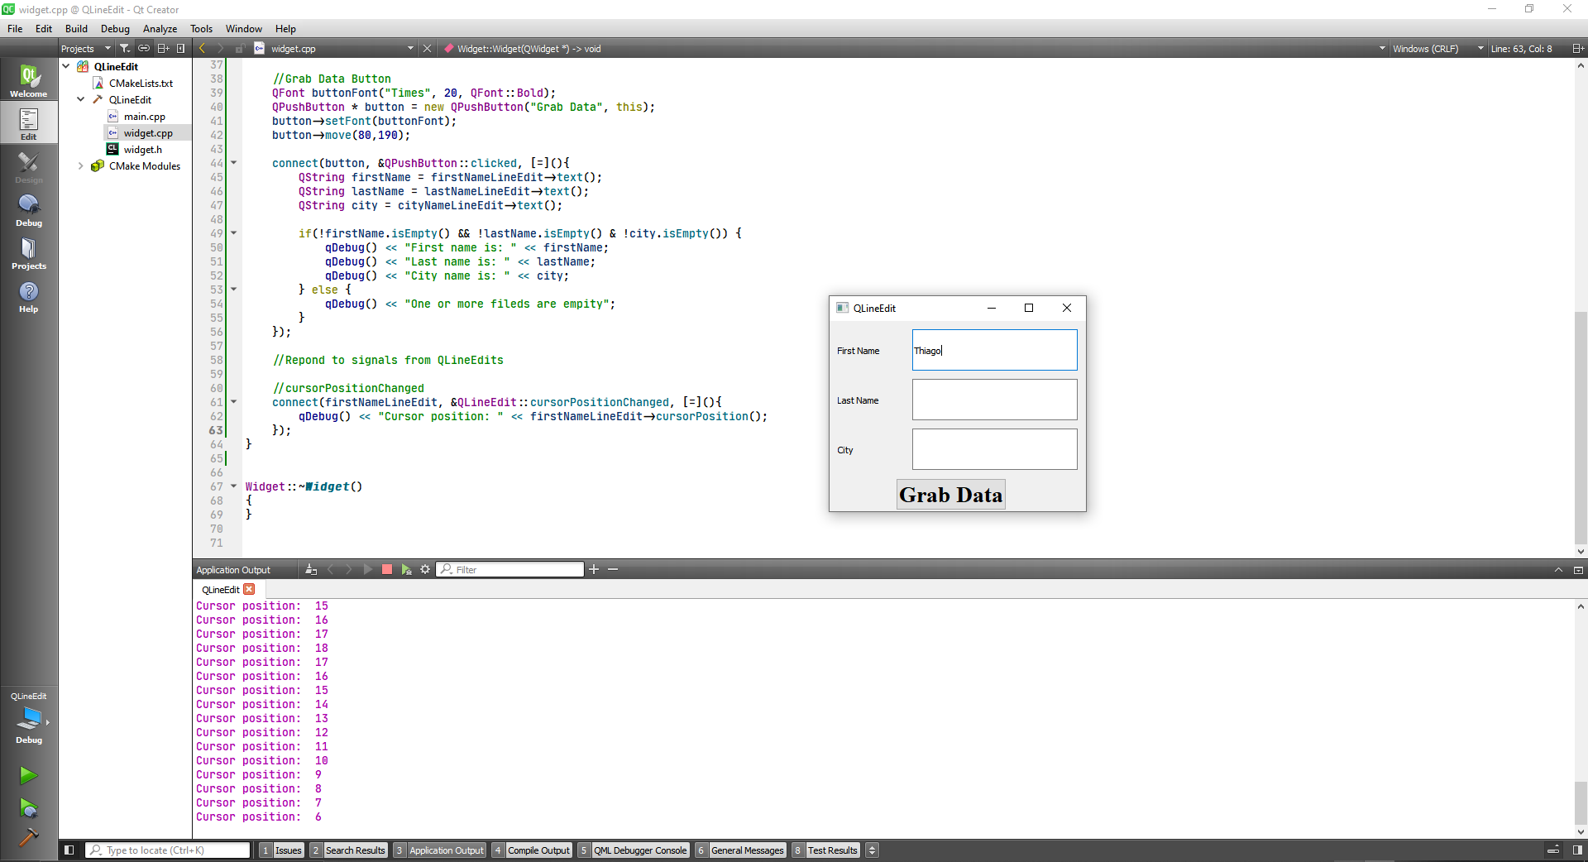Click the filter tree icon in Projects pane
1588x862 pixels.
125,48
